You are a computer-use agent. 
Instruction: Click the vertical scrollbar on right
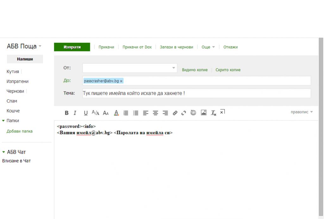(x=321, y=126)
